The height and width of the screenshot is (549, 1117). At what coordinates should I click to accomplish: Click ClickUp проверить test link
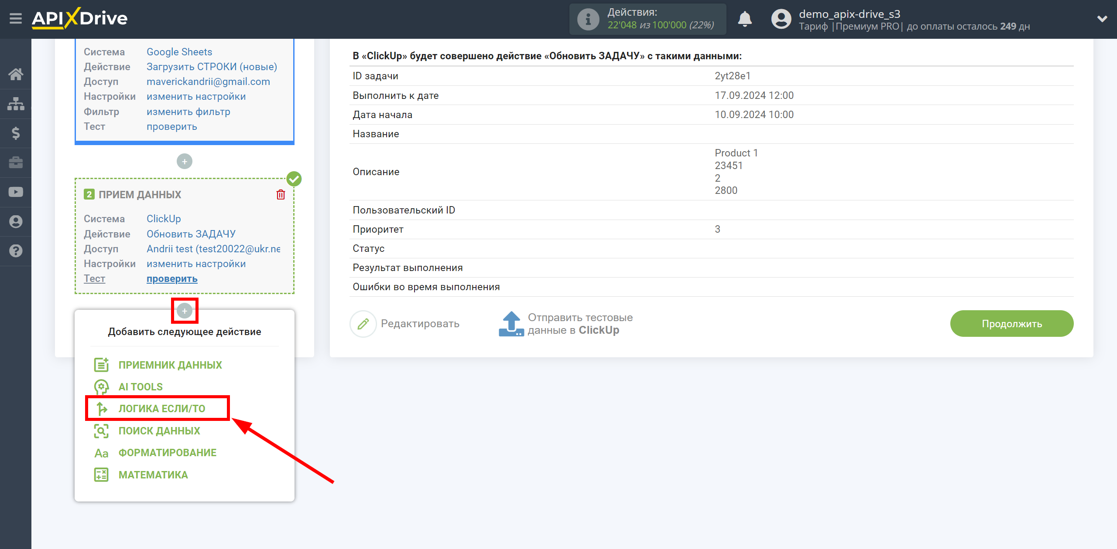click(172, 278)
